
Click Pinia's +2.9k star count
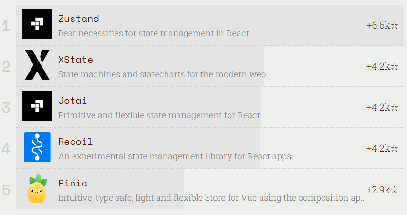coord(382,190)
